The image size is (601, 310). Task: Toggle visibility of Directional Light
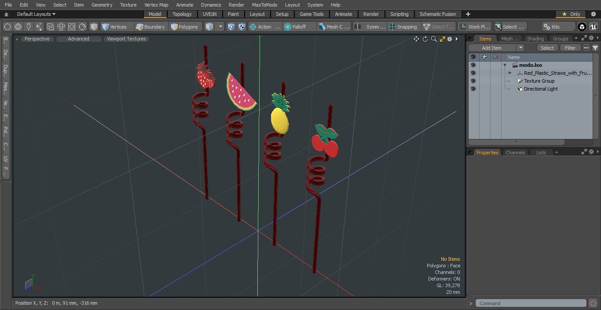tap(473, 89)
